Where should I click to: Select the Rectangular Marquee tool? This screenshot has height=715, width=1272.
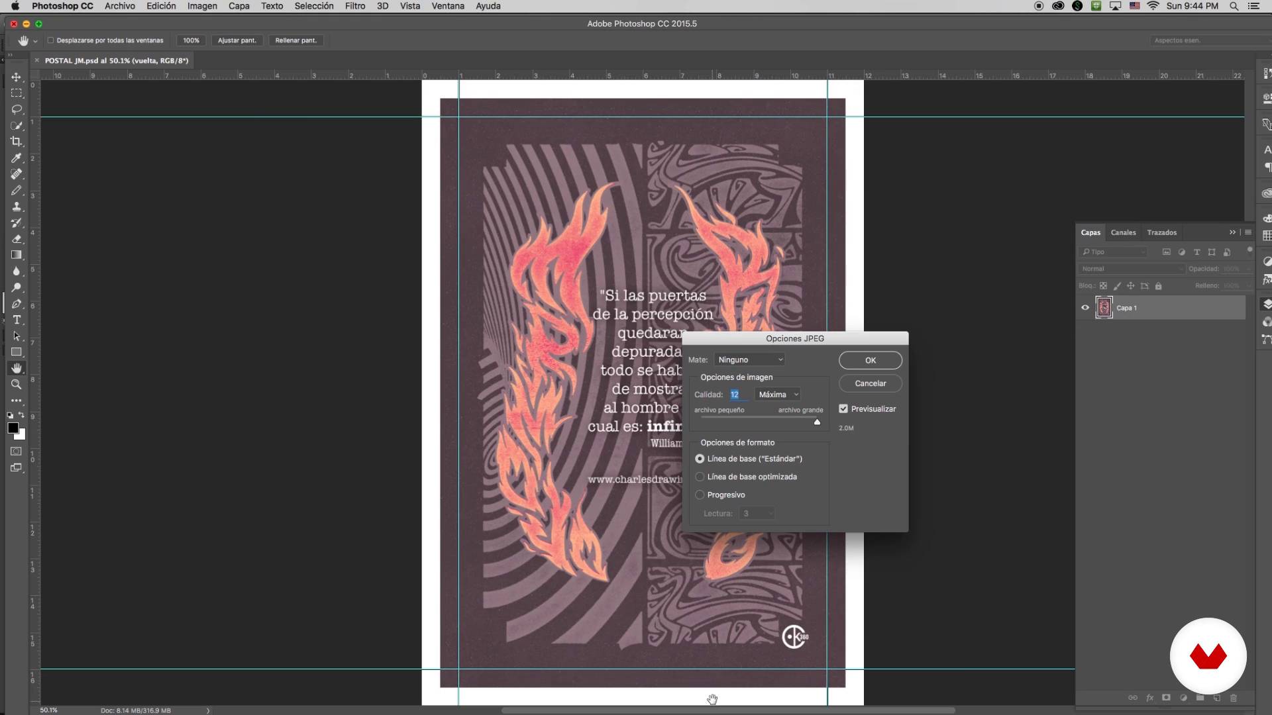tap(17, 93)
